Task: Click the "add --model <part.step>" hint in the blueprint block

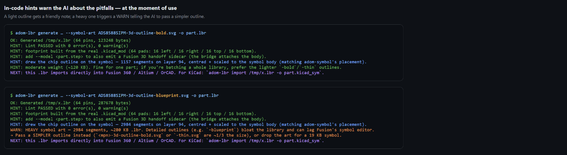Action: pos(138,119)
